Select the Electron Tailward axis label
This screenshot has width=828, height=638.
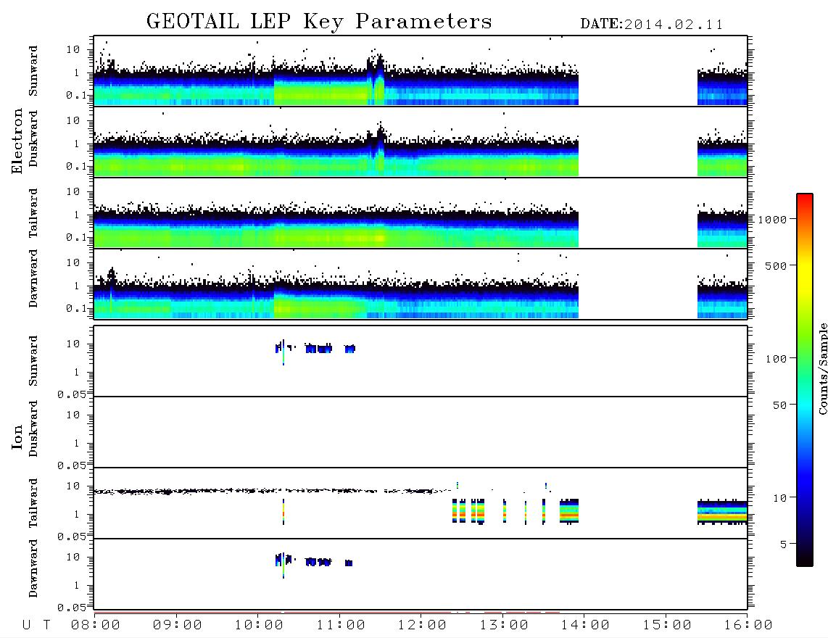tap(33, 213)
